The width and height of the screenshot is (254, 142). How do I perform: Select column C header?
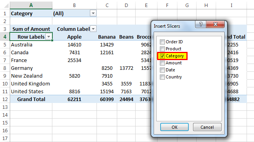(107, 5)
